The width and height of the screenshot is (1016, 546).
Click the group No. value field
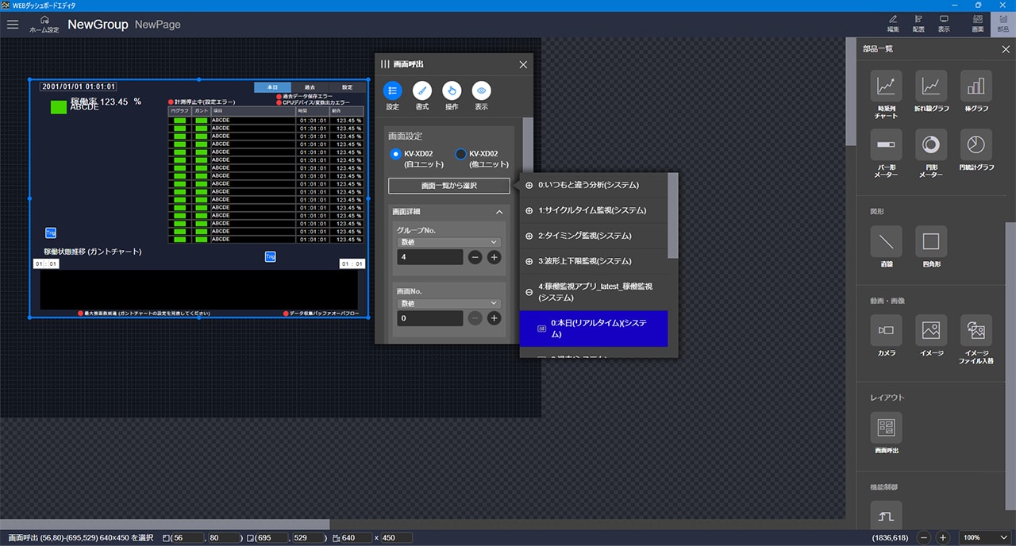pos(429,257)
